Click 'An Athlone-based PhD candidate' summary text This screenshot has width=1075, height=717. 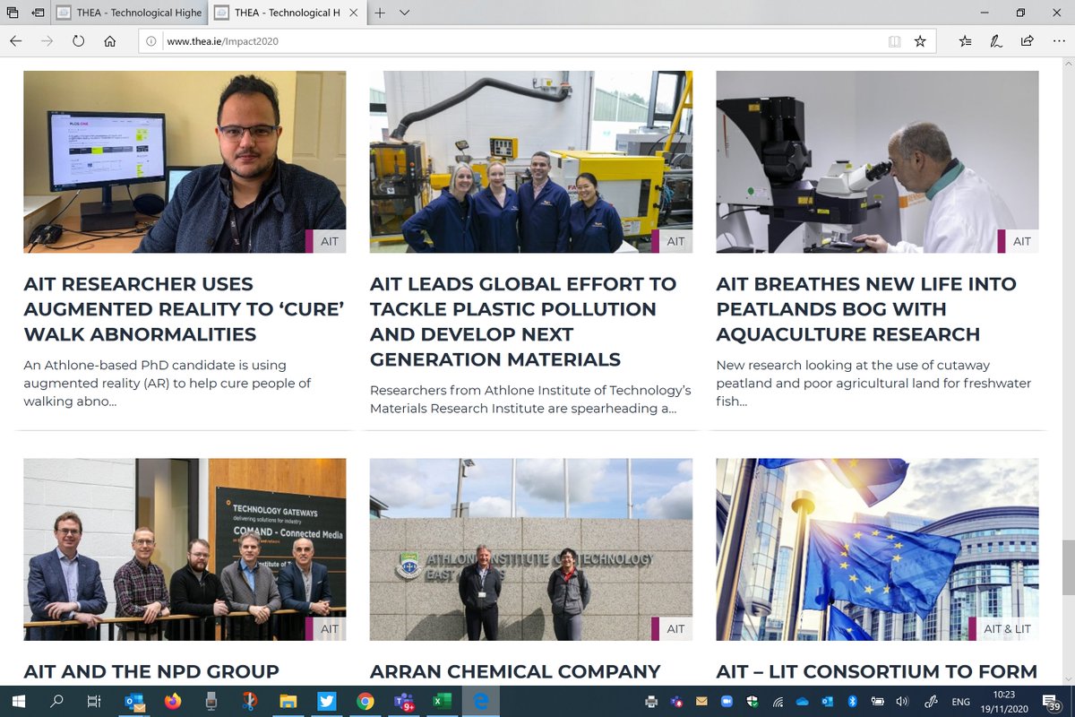coord(168,383)
